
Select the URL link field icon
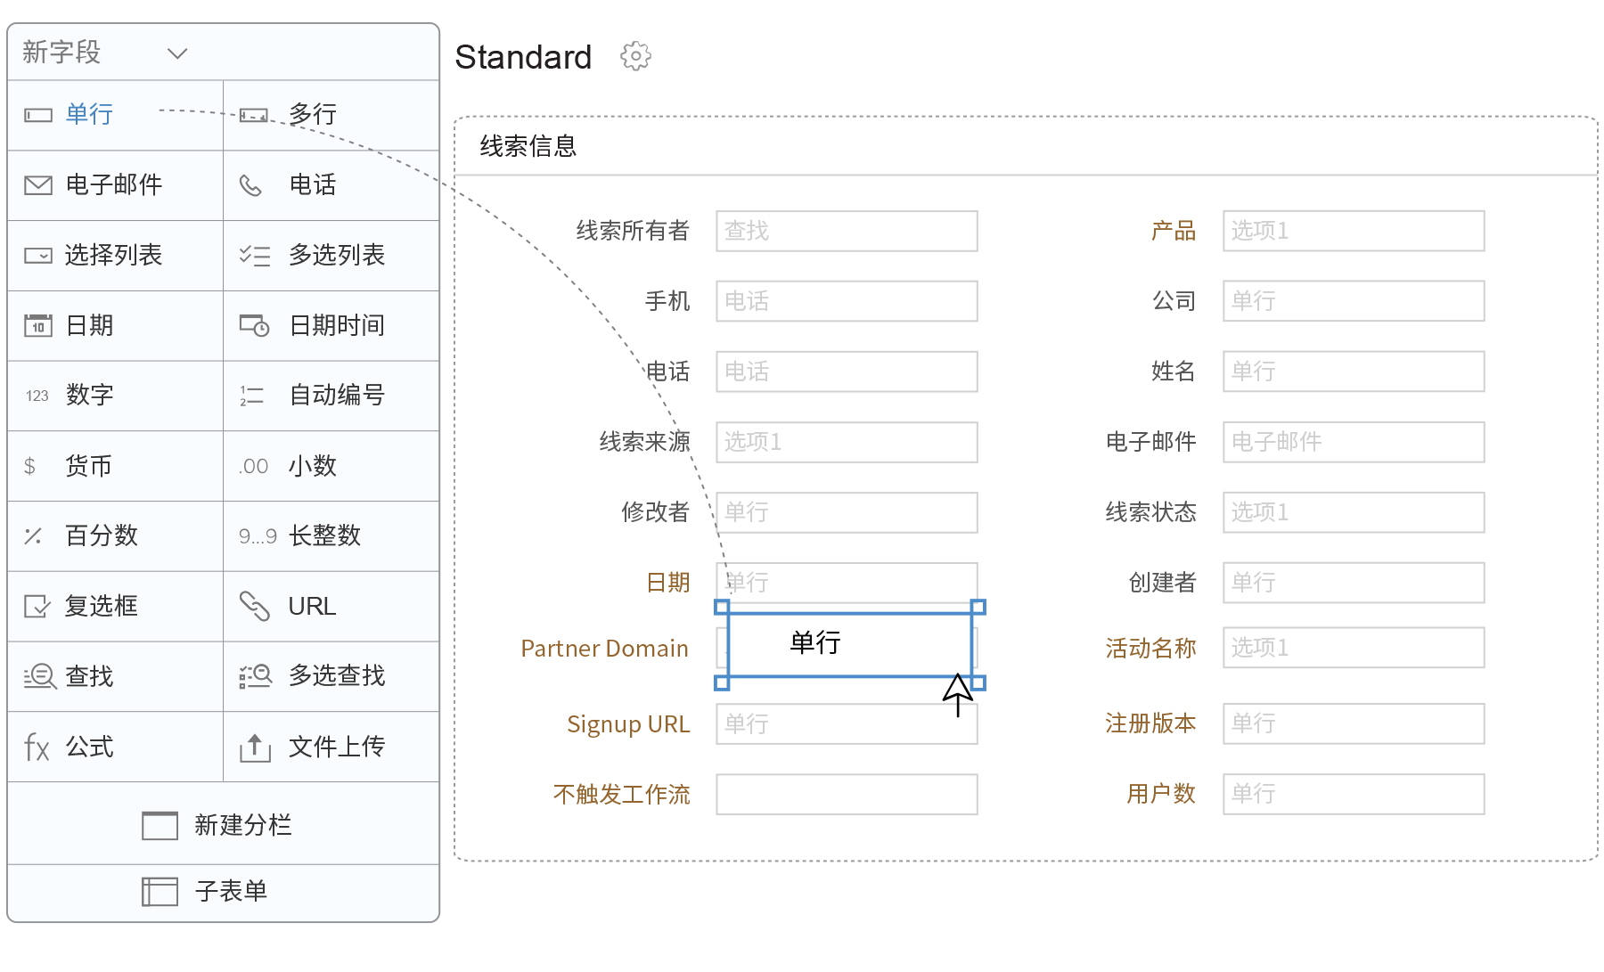pos(255,606)
